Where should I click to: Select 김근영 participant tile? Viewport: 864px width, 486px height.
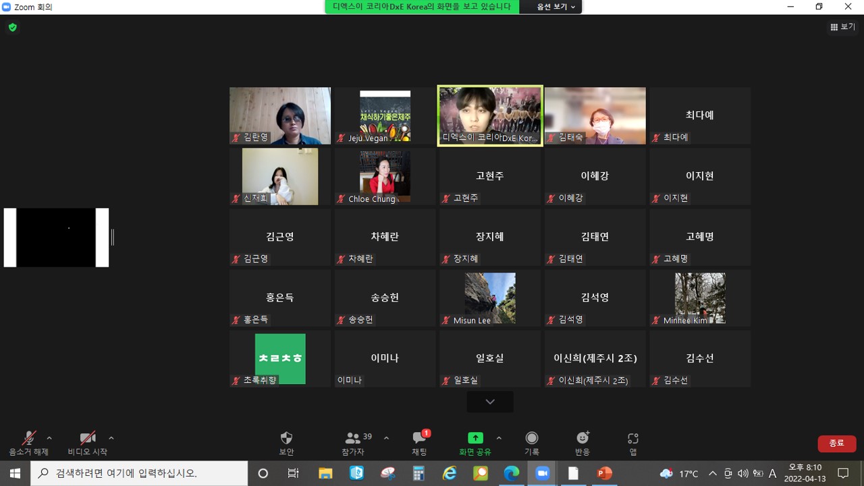tap(280, 237)
